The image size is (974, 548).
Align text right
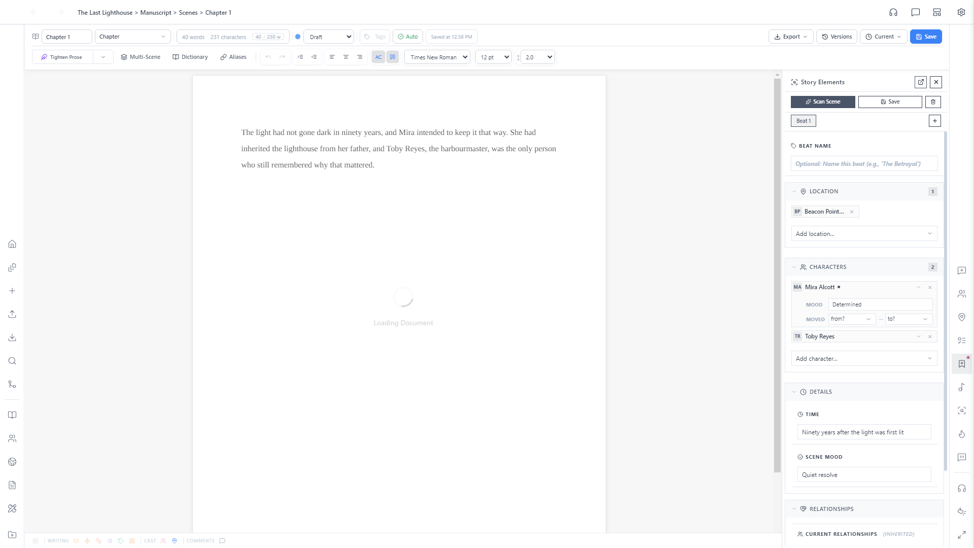[360, 57]
